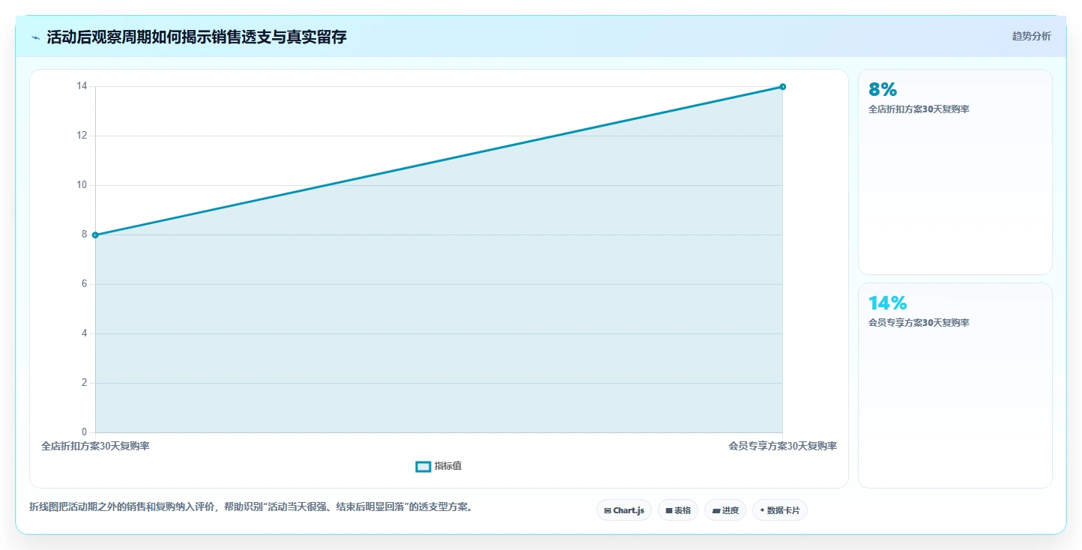1082x550 pixels.
Task: Select the 进度 tag pill
Action: pos(725,510)
